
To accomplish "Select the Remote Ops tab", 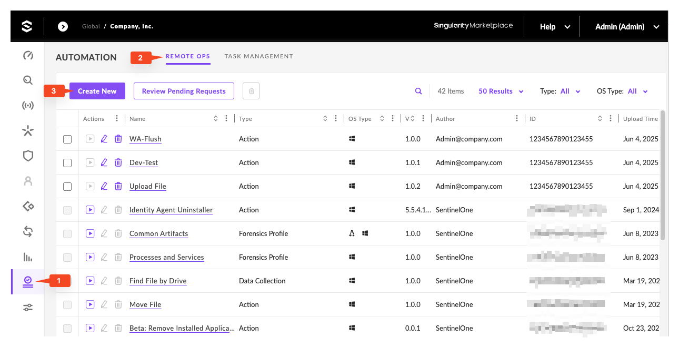I will 188,56.
